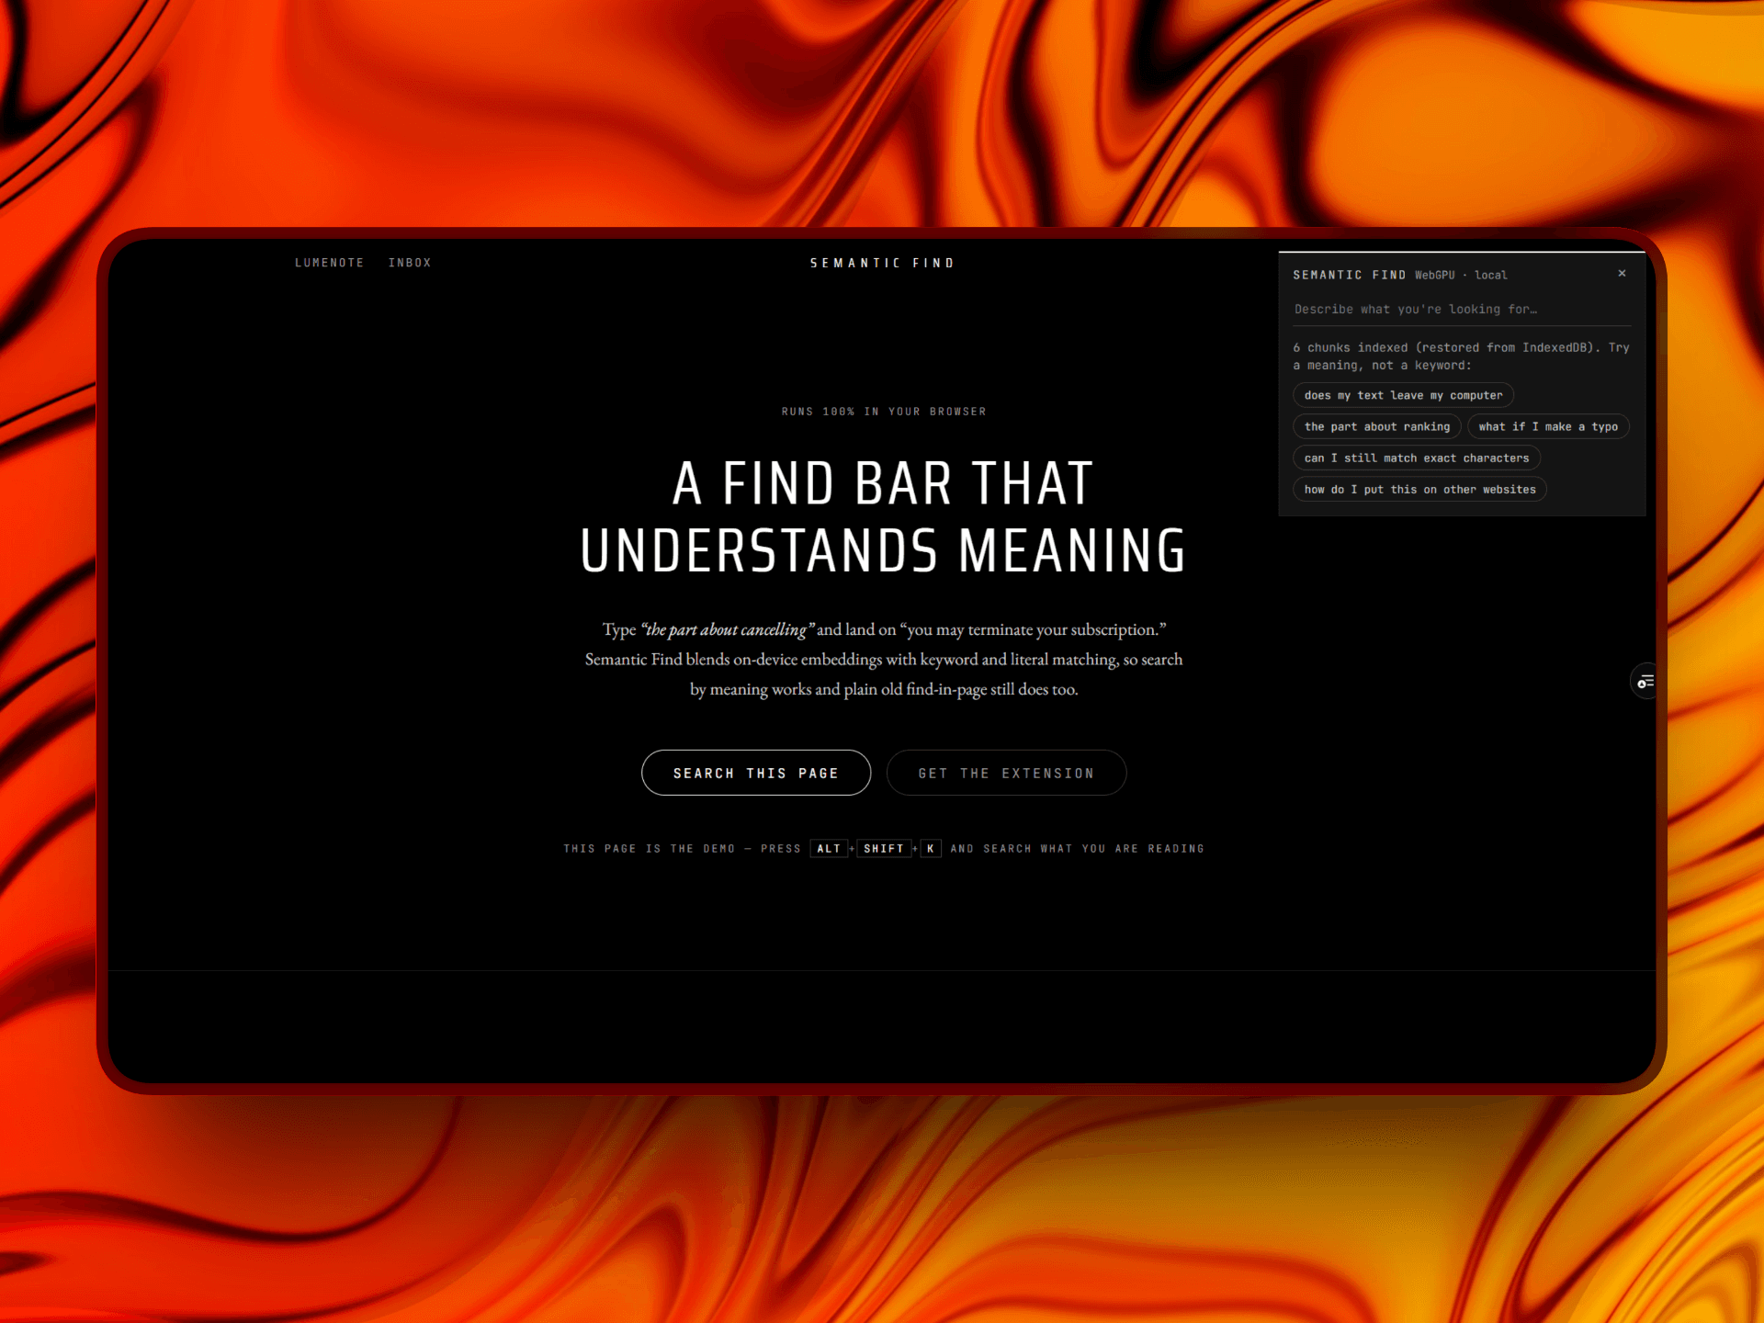Click the Get The Extension button
The image size is (1764, 1323).
tap(1006, 773)
